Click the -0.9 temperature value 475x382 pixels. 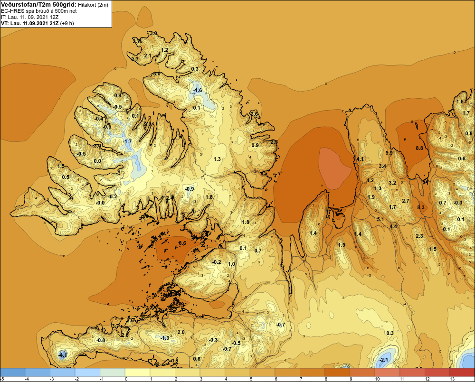tap(190, 189)
